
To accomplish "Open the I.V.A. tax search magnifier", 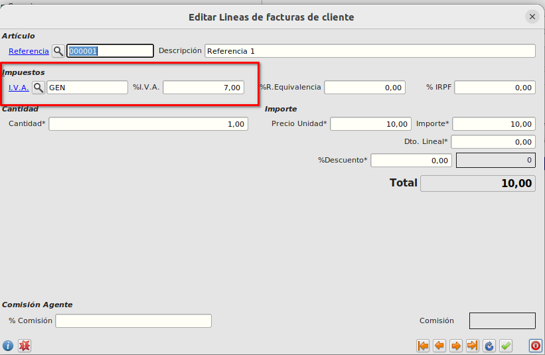I will pos(39,88).
